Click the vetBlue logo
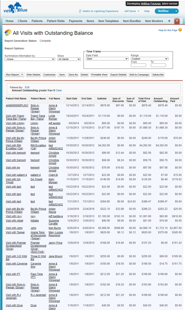The height and width of the screenshot is (310, 185). pyautogui.click(x=15, y=8)
